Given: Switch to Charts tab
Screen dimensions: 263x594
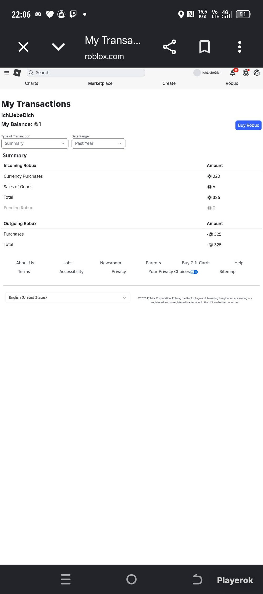Looking at the screenshot, I should (x=32, y=83).
